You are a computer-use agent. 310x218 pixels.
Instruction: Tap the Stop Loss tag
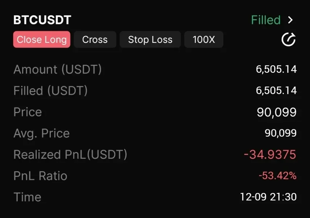click(150, 40)
